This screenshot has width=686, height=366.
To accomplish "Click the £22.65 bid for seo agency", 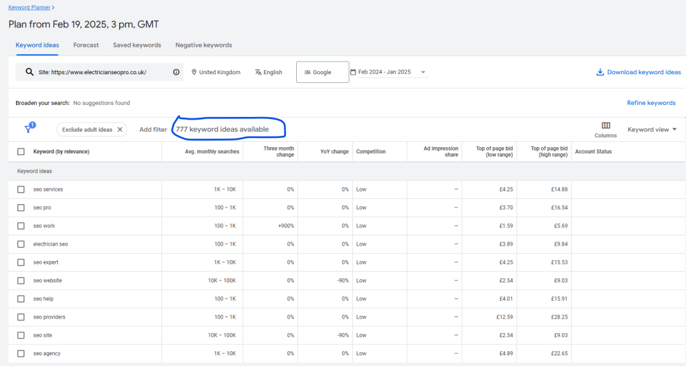I will point(559,354).
